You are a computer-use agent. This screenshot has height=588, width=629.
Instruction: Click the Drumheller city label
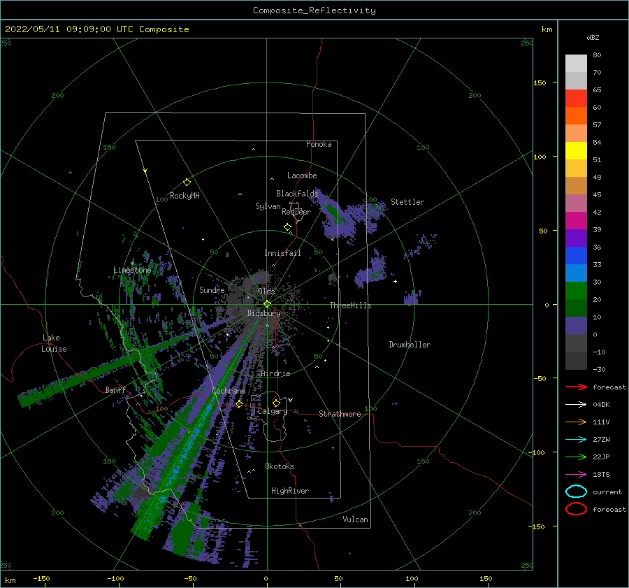point(410,345)
